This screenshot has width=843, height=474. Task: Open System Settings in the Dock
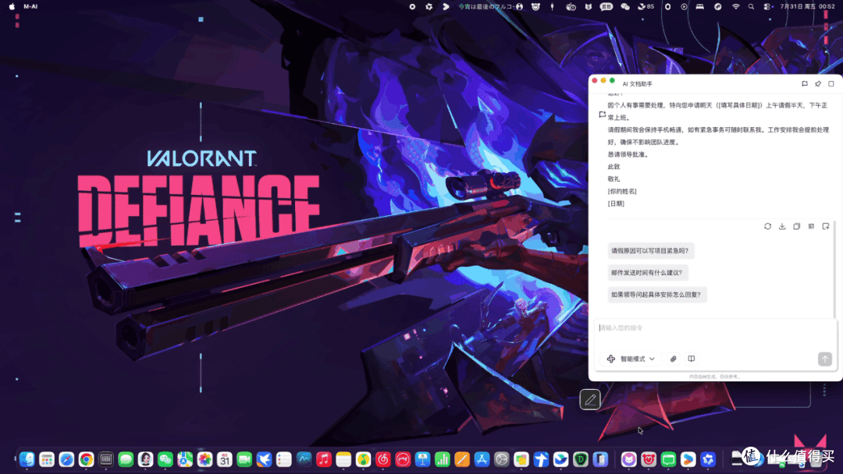tap(502, 459)
